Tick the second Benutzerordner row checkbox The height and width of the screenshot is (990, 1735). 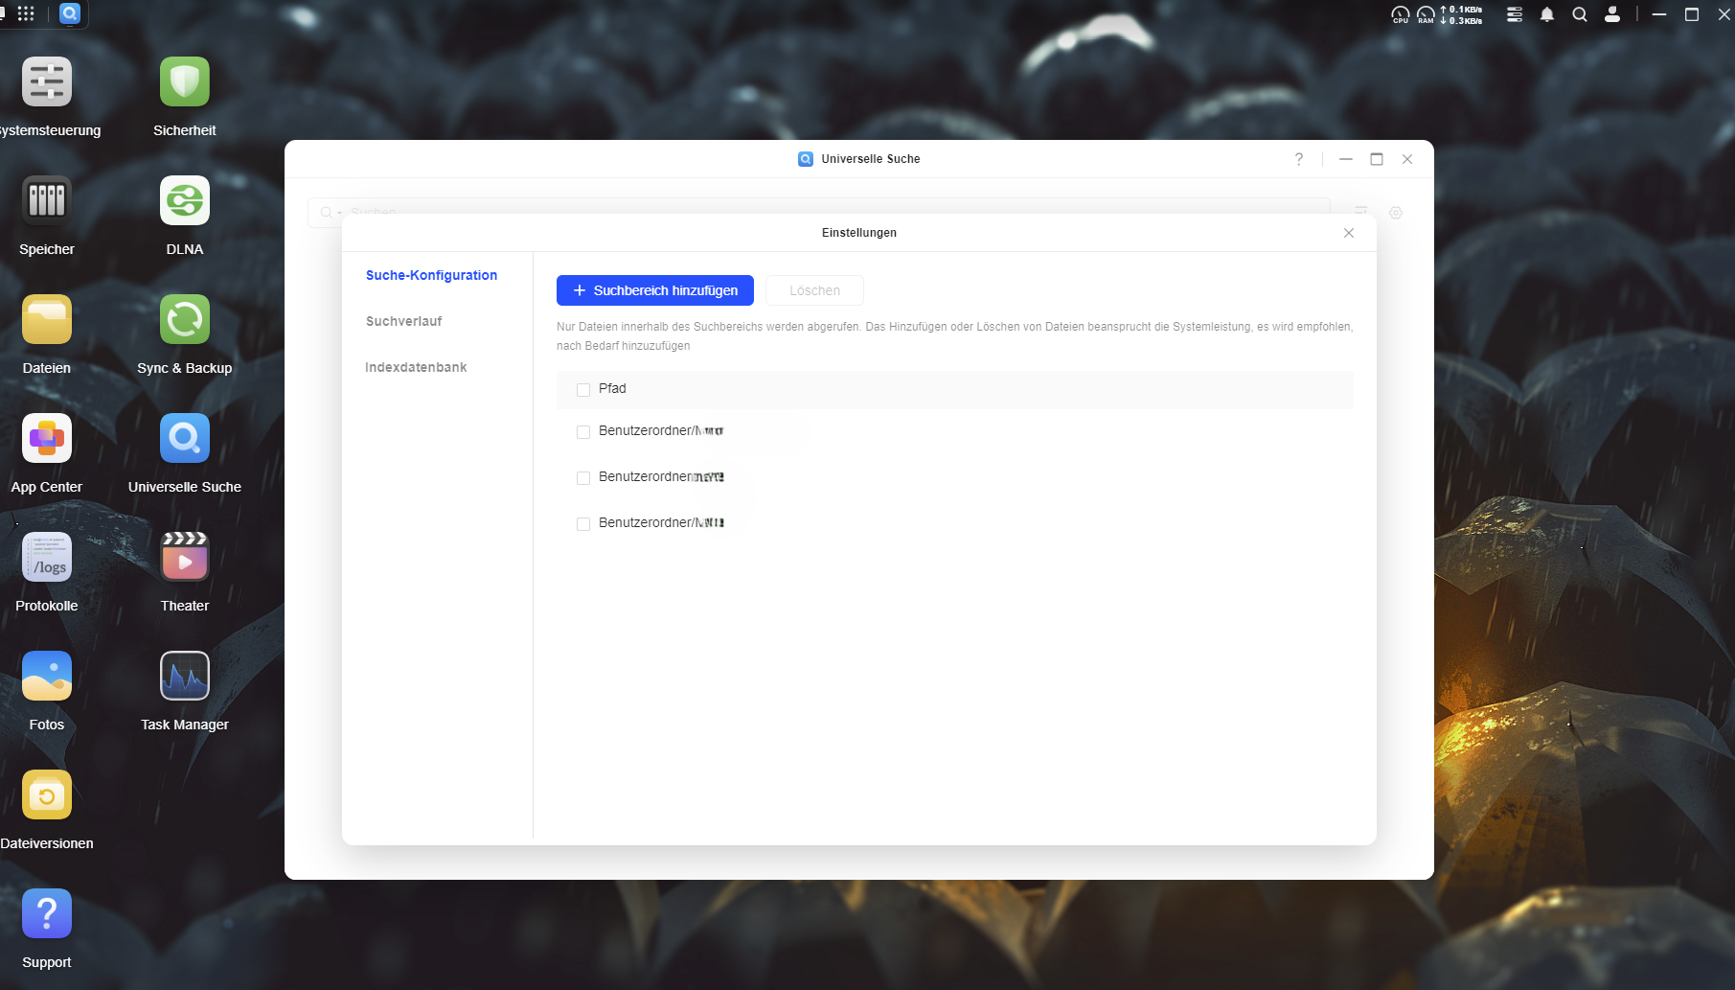[583, 478]
